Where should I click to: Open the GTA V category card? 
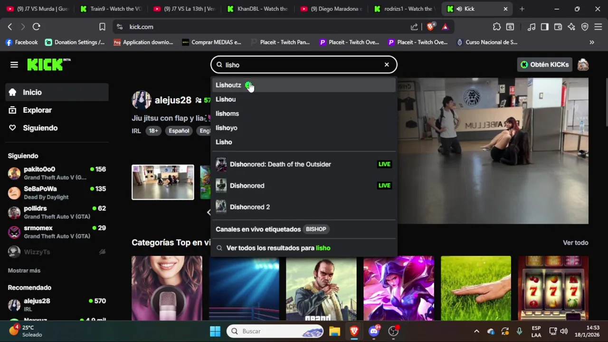click(x=321, y=288)
